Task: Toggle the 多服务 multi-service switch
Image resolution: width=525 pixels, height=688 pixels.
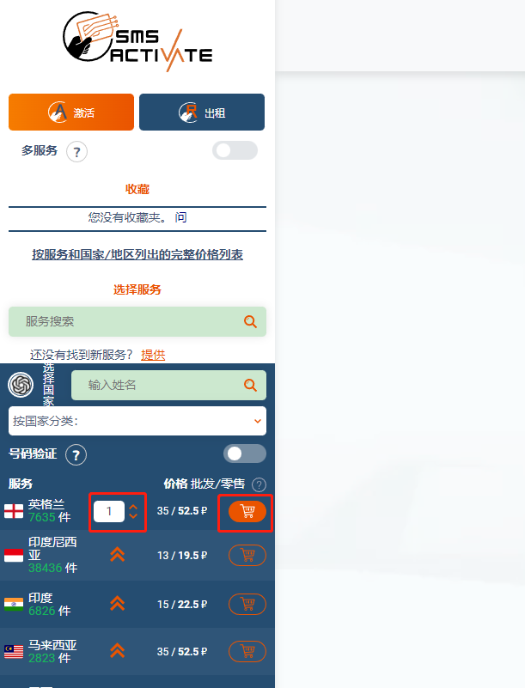Action: 235,150
